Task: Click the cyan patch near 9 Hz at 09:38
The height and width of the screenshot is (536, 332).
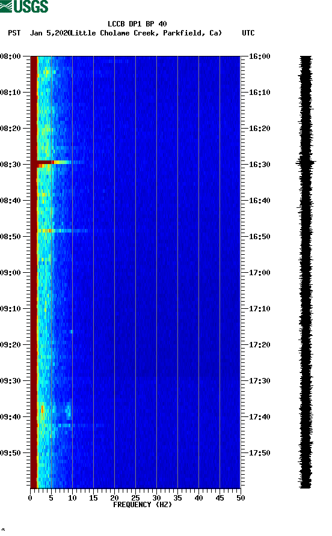Action: (x=69, y=411)
